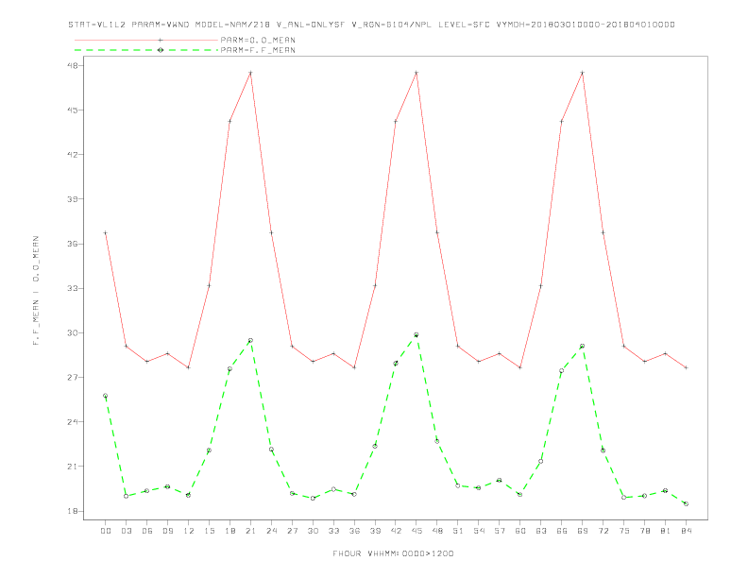Click x-axis forecast hour label 36
Screen dimensions: 748x578
(354, 531)
